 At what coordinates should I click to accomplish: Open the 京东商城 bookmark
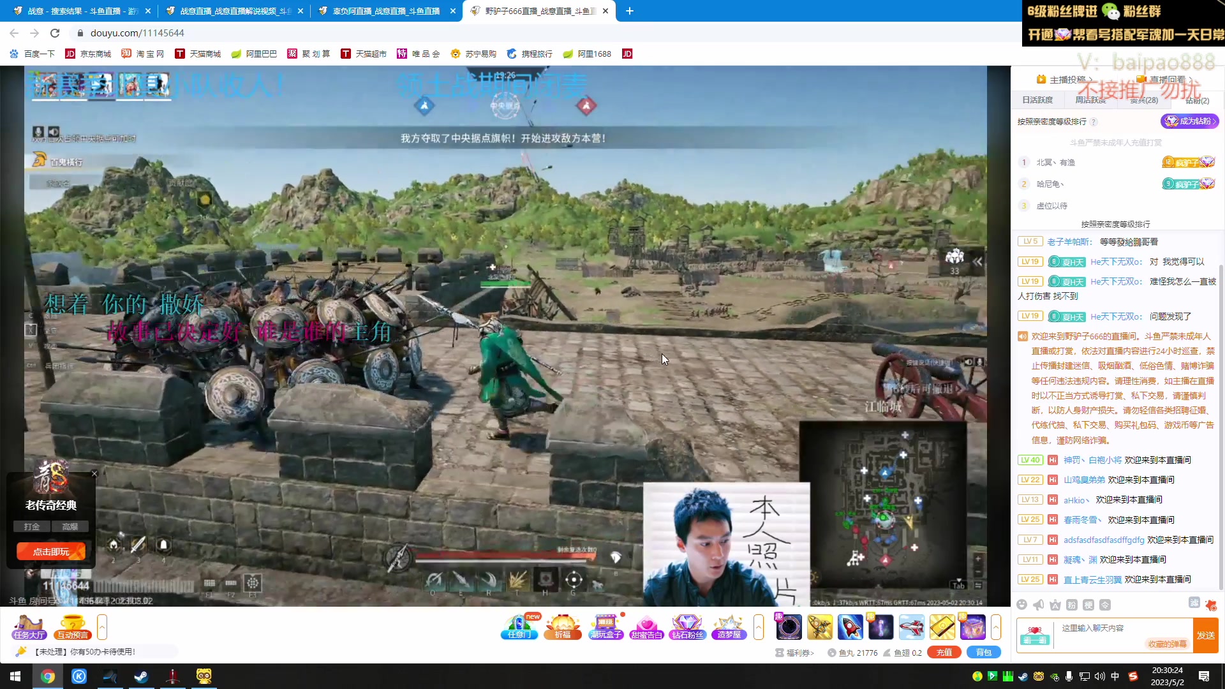88,54
